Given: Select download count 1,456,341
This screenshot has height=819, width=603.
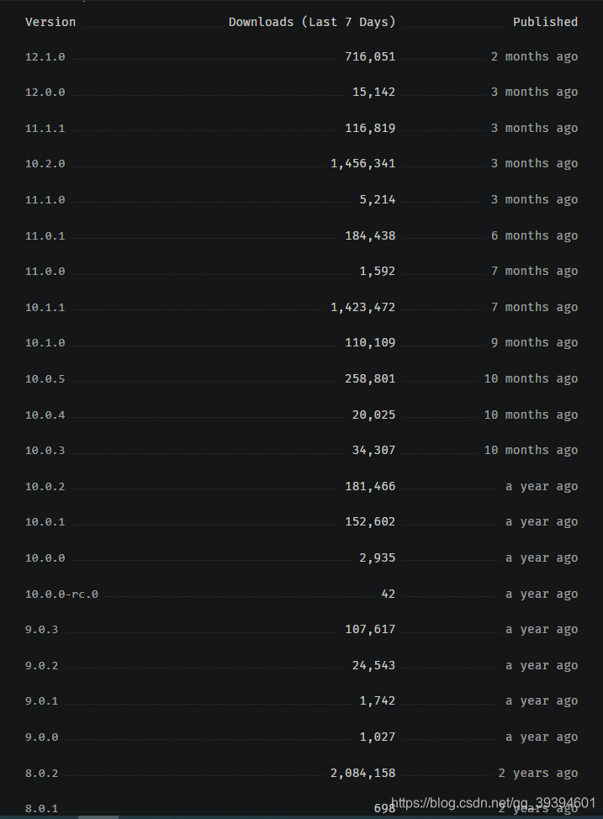Looking at the screenshot, I should [x=362, y=163].
